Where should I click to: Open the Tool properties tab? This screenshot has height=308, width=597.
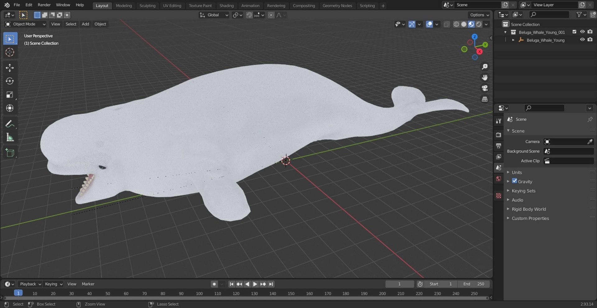pyautogui.click(x=499, y=121)
